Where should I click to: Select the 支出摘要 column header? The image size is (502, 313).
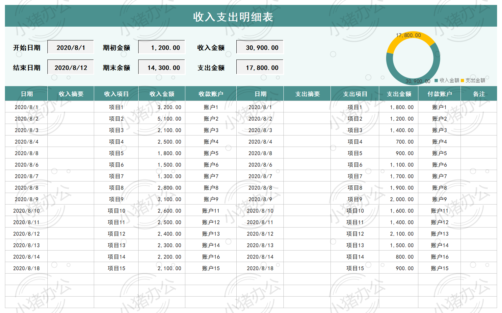point(307,94)
